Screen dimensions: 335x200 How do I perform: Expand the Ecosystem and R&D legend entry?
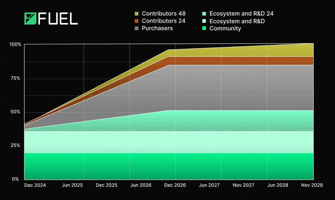tap(238, 21)
